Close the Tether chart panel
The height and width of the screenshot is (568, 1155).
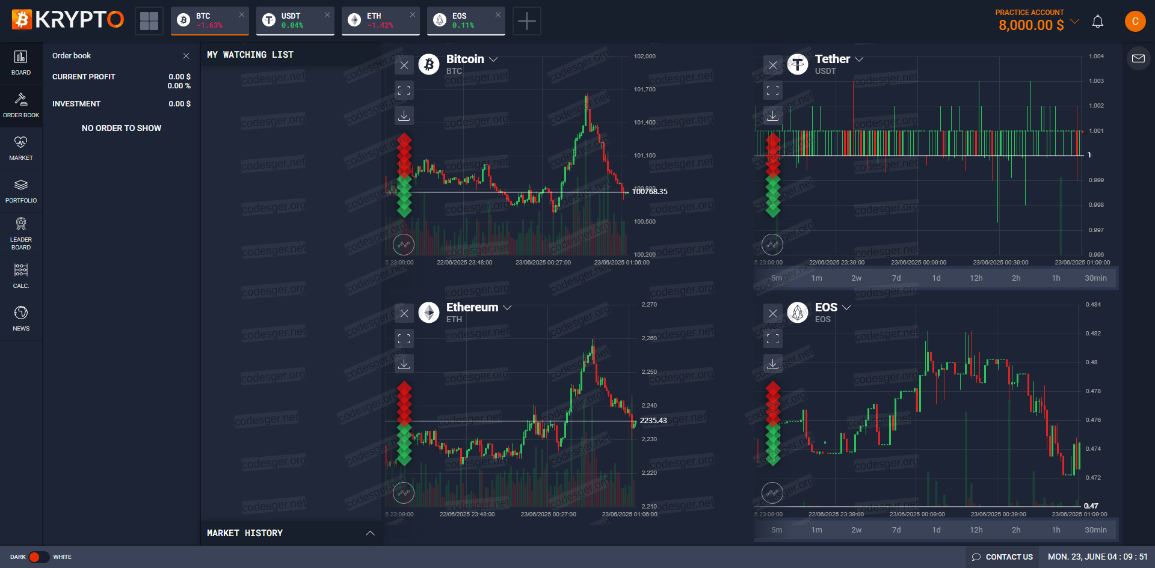(x=773, y=66)
